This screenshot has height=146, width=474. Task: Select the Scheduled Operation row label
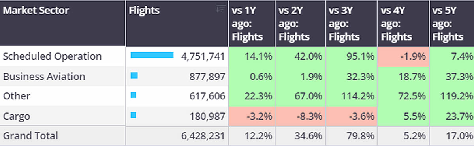click(x=52, y=56)
